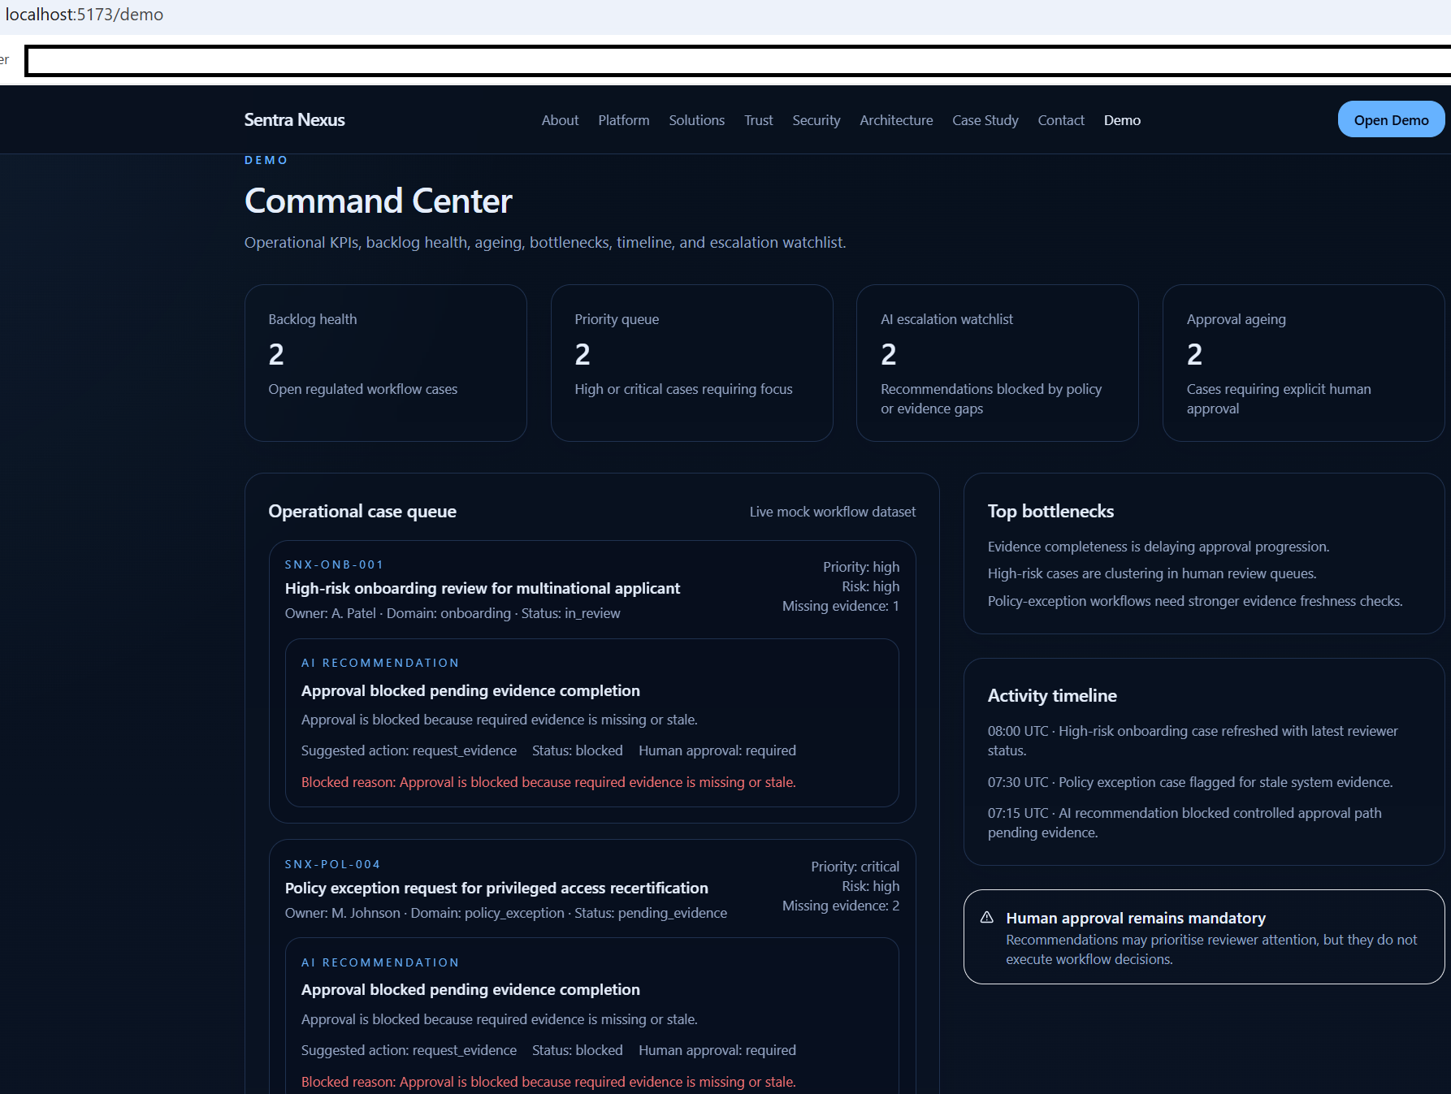The height and width of the screenshot is (1094, 1451).
Task: Click the 'Top bottlenecks' heading
Action: click(1050, 511)
